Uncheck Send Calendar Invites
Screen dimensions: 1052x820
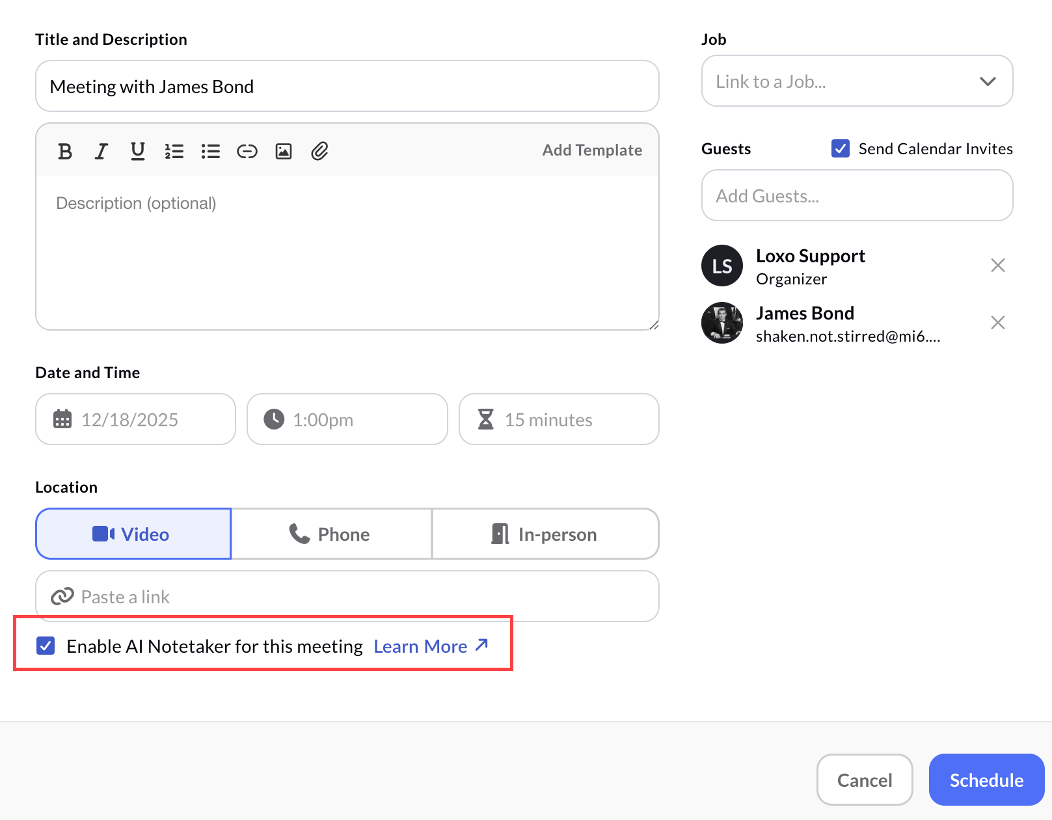click(841, 148)
